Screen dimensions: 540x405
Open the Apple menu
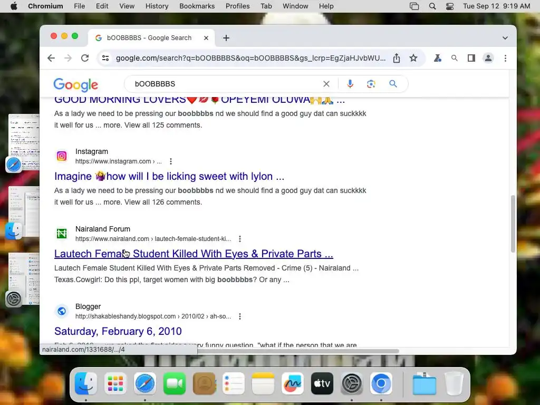click(14, 6)
